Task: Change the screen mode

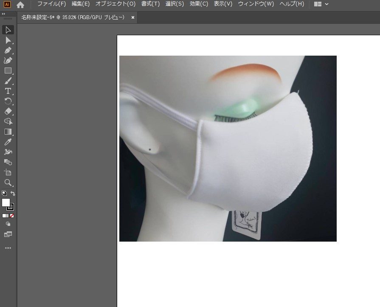Action: click(x=8, y=234)
